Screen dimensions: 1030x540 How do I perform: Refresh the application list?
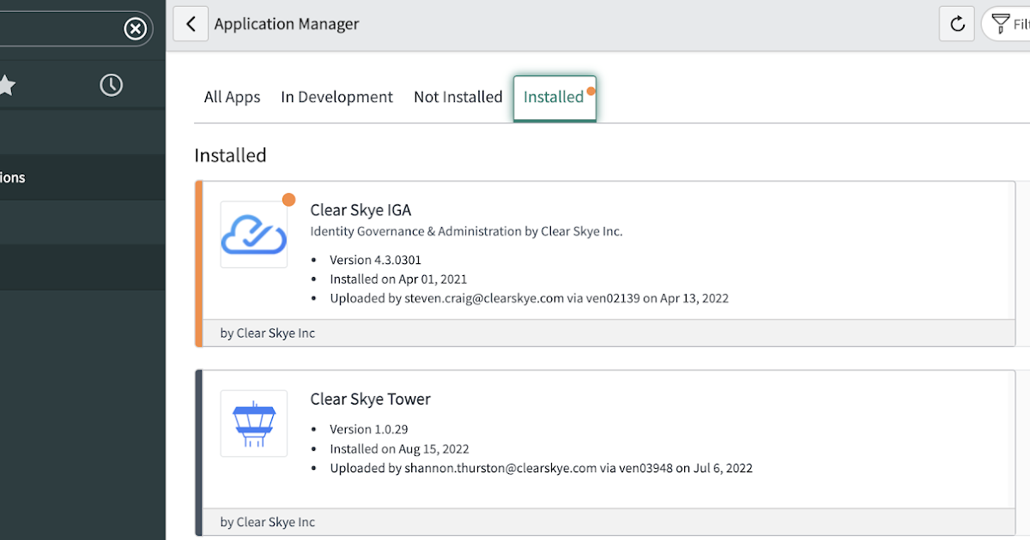[956, 23]
